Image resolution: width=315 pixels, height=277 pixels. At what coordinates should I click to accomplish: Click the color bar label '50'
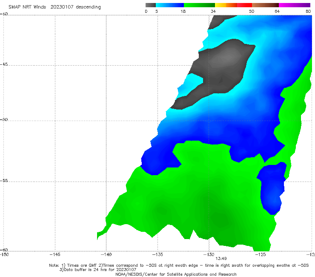[252, 11]
